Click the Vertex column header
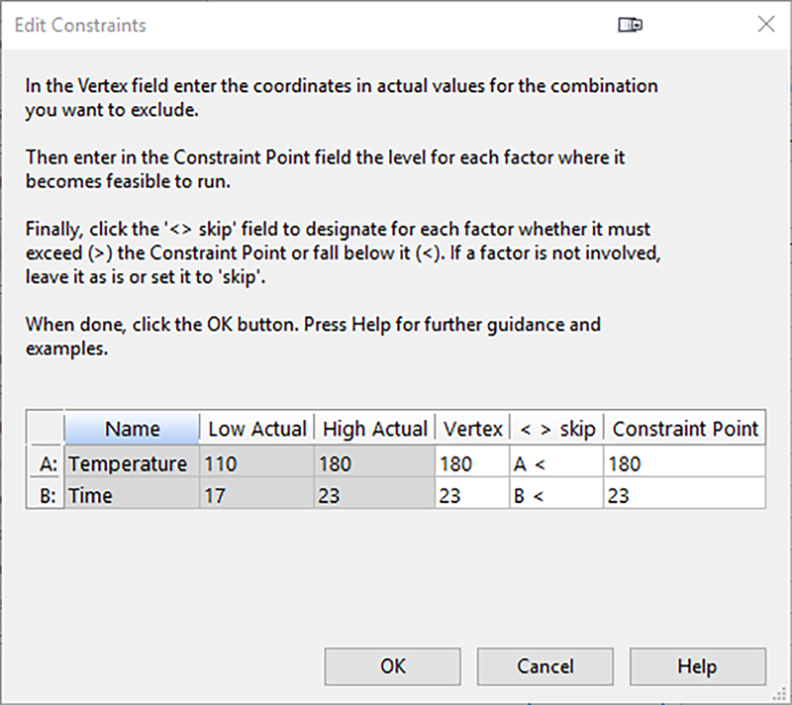The height and width of the screenshot is (705, 792). coord(471,430)
